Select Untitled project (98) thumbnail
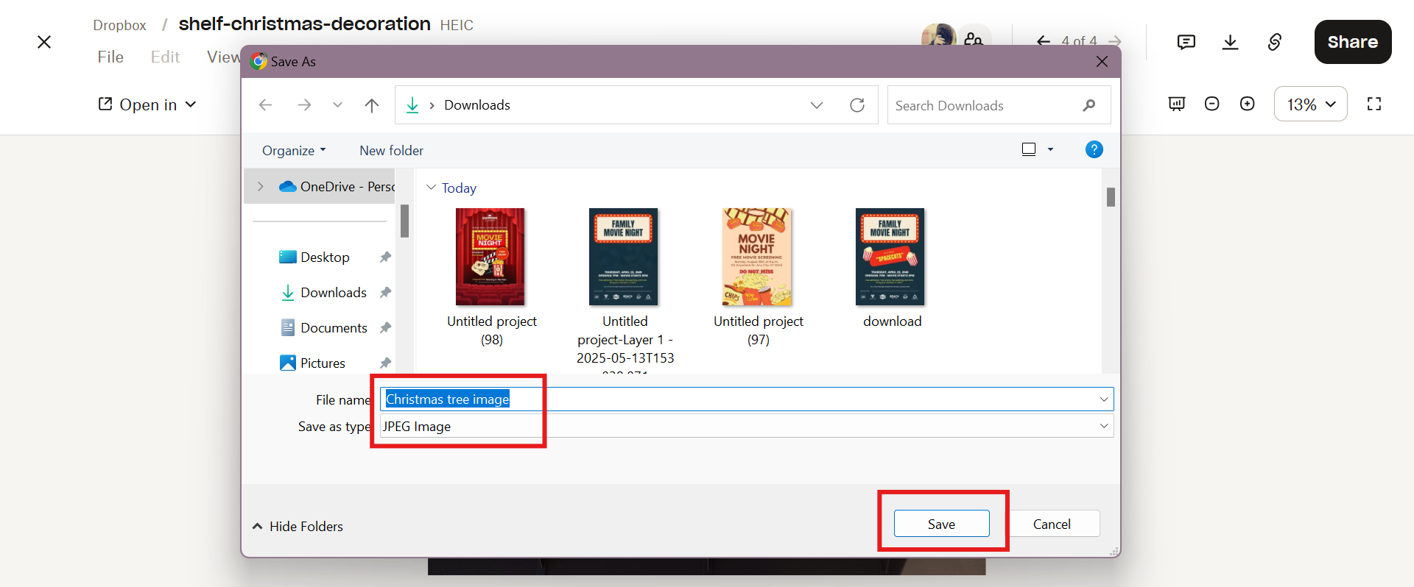Image resolution: width=1414 pixels, height=587 pixels. [490, 257]
